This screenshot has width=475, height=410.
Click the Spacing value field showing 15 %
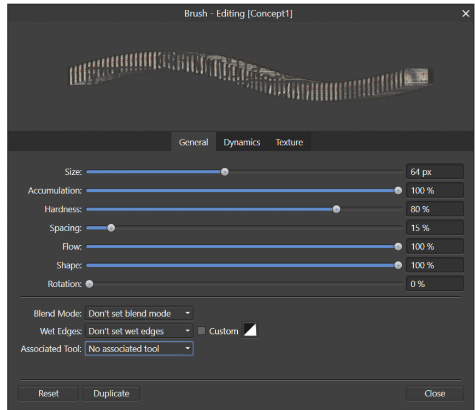[x=435, y=227]
